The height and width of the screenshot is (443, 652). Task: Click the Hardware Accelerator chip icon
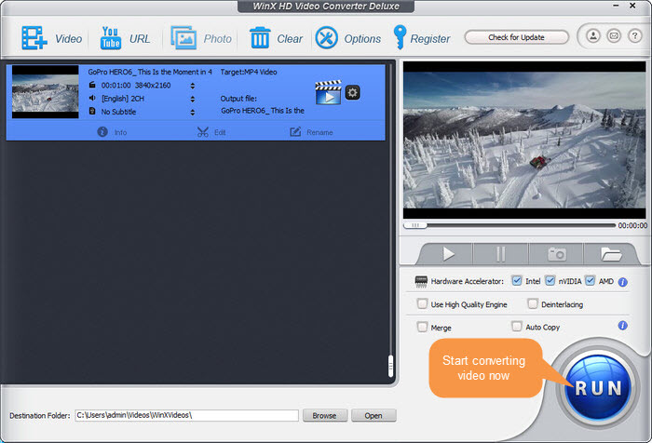(x=421, y=281)
